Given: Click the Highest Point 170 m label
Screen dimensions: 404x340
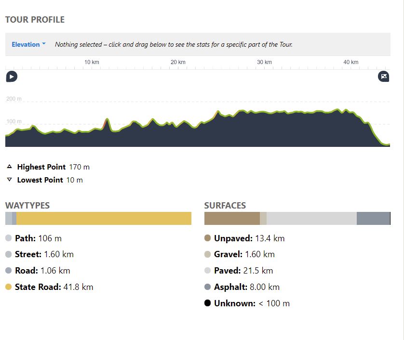Looking at the screenshot, I should pyautogui.click(x=53, y=167).
